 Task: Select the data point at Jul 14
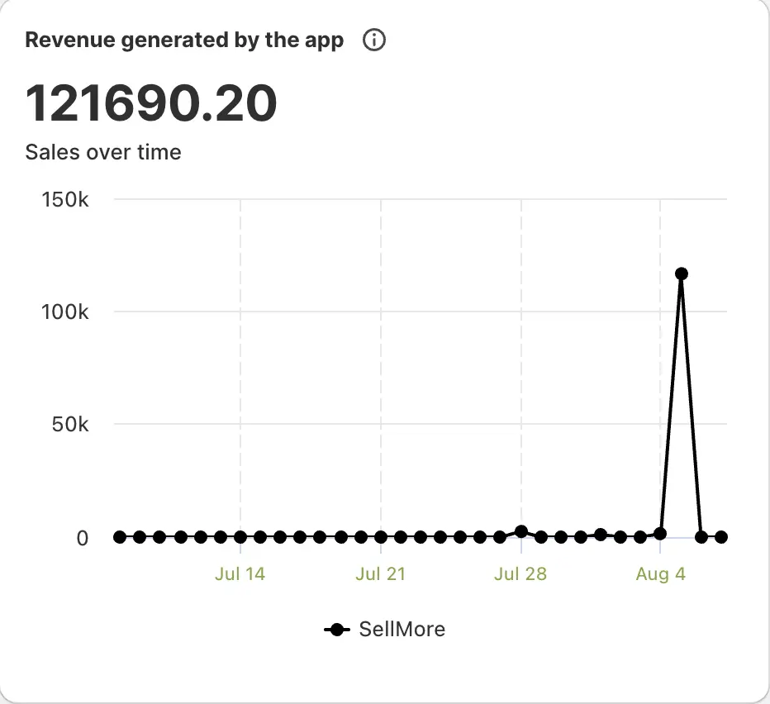(240, 537)
